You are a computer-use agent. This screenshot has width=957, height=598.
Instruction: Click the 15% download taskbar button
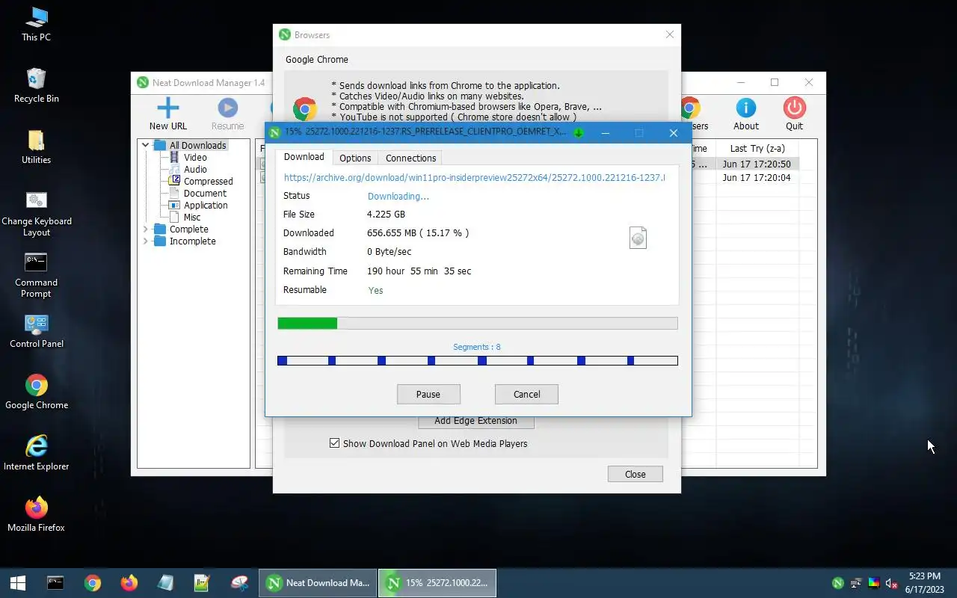(437, 583)
